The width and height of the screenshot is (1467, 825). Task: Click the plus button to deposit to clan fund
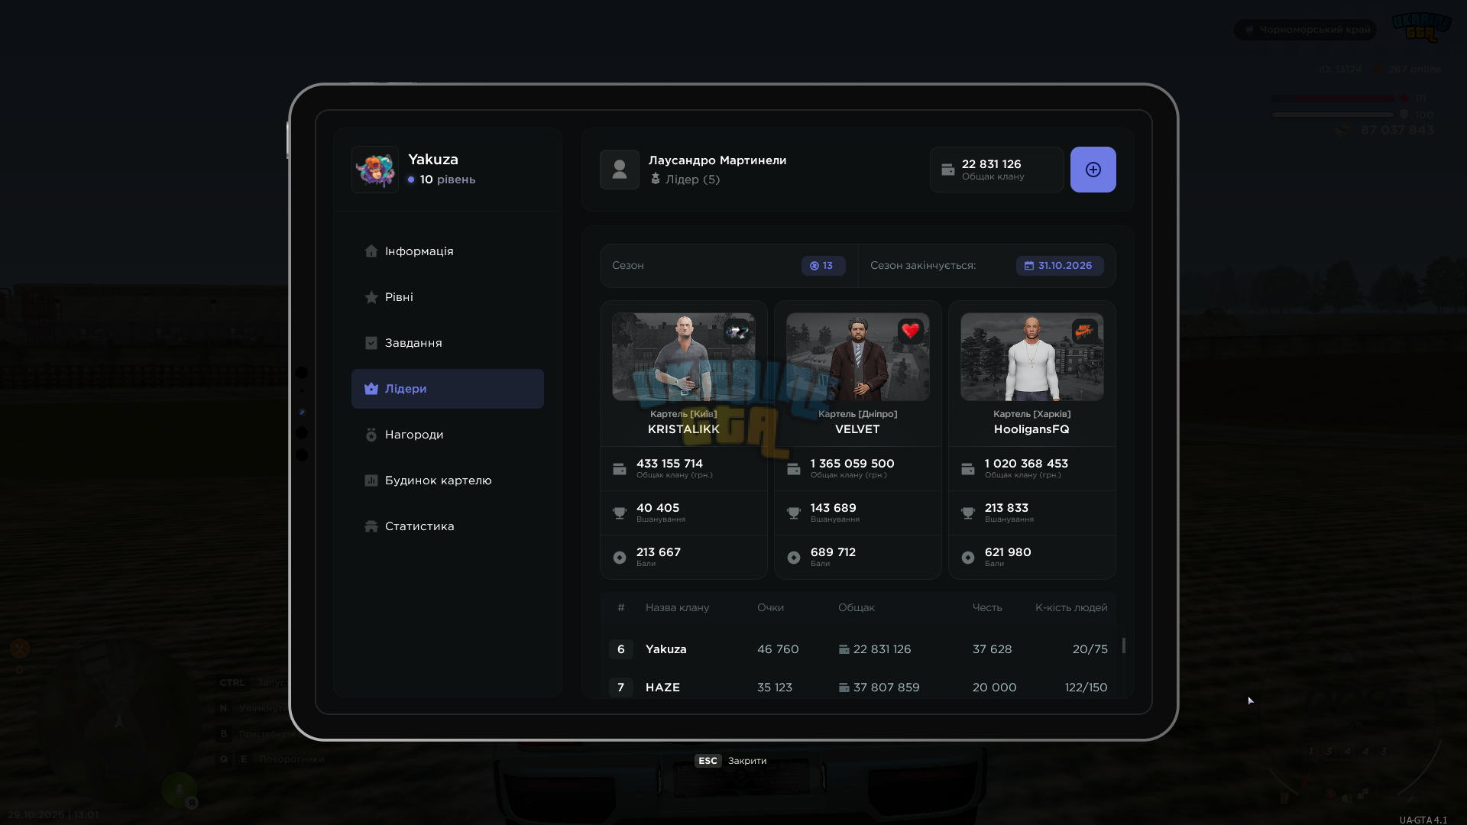(1093, 170)
